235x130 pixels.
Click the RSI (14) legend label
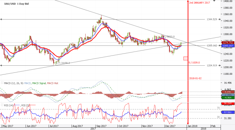pos(8,105)
